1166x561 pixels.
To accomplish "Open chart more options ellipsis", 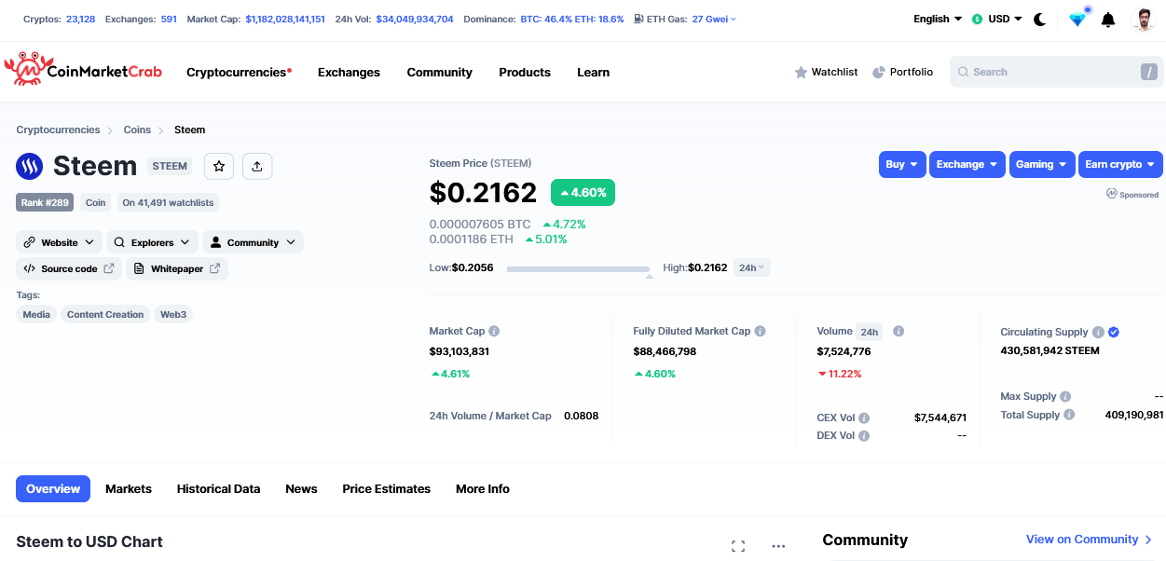I will [779, 546].
